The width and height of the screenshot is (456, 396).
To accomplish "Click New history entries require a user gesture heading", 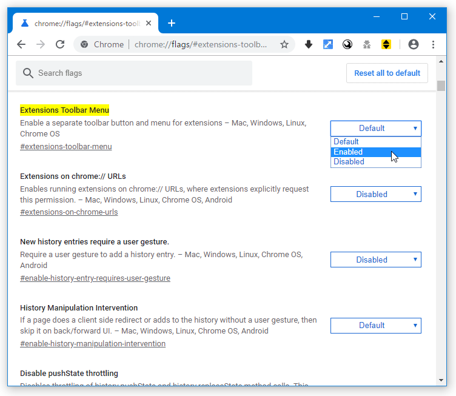I will coord(95,242).
